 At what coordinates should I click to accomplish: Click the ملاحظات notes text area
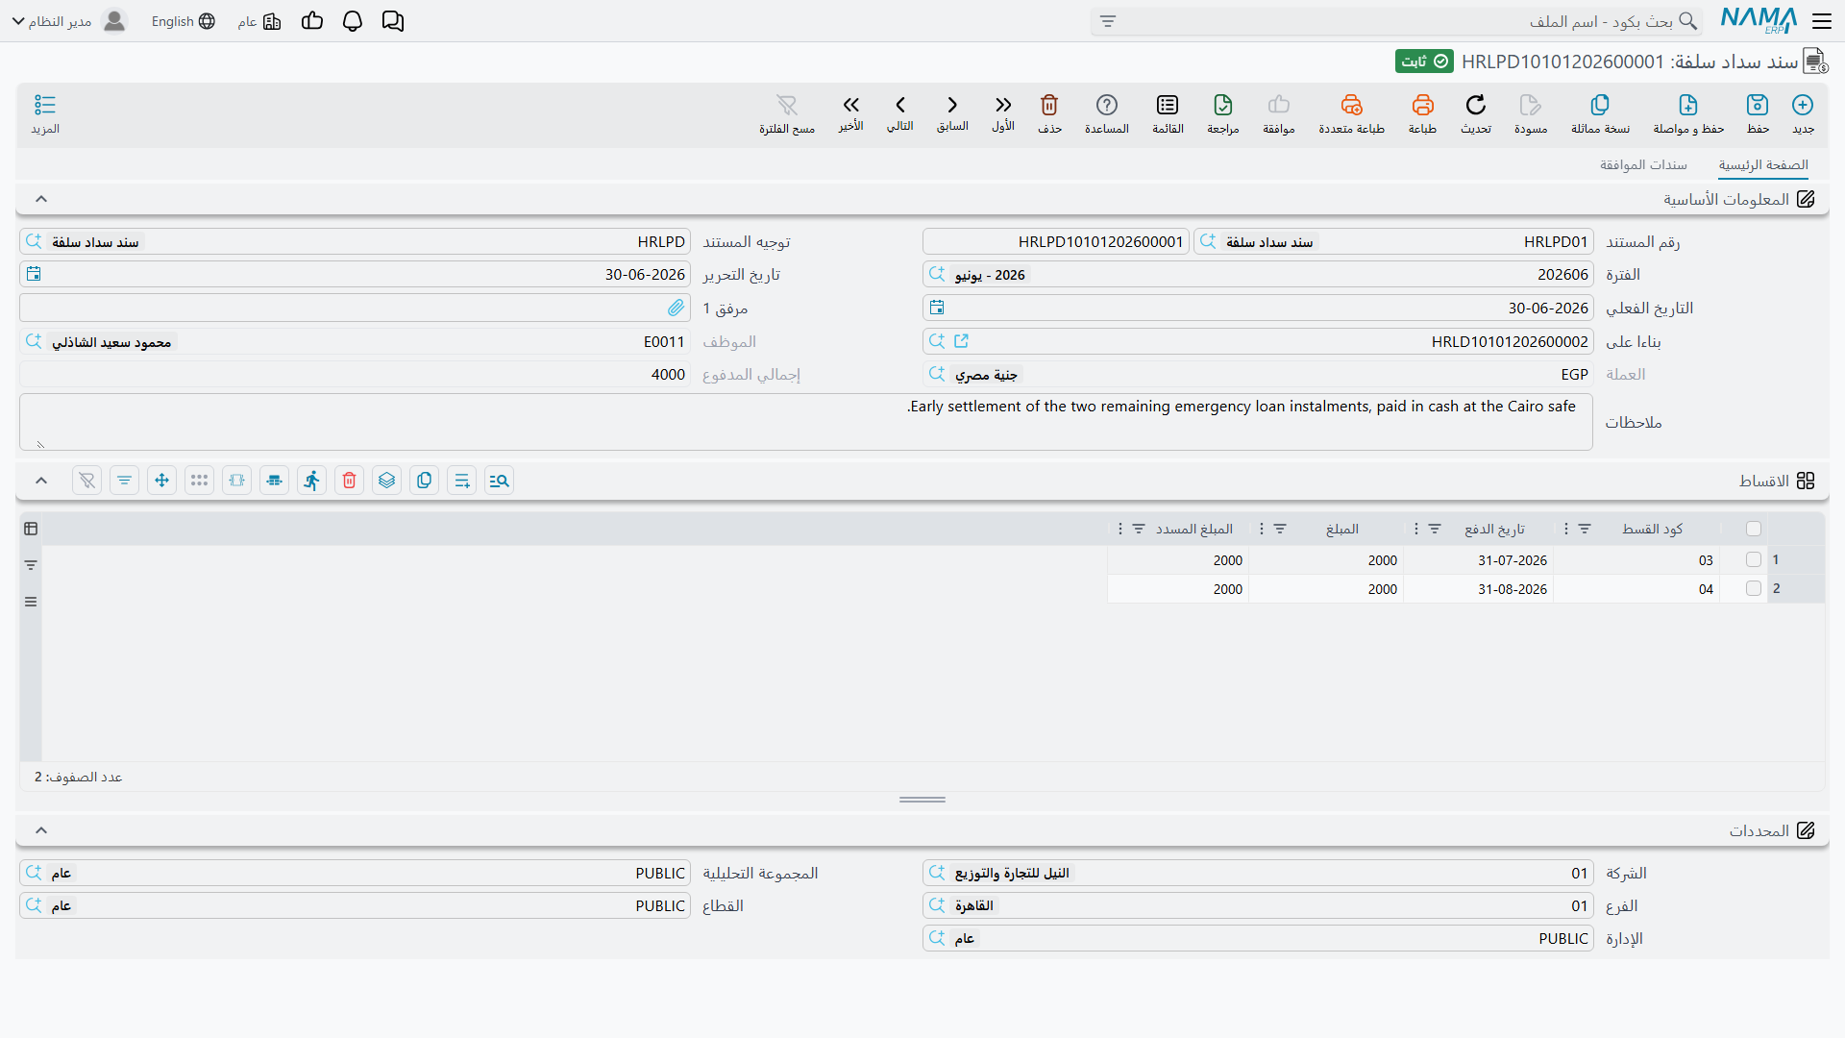click(805, 422)
